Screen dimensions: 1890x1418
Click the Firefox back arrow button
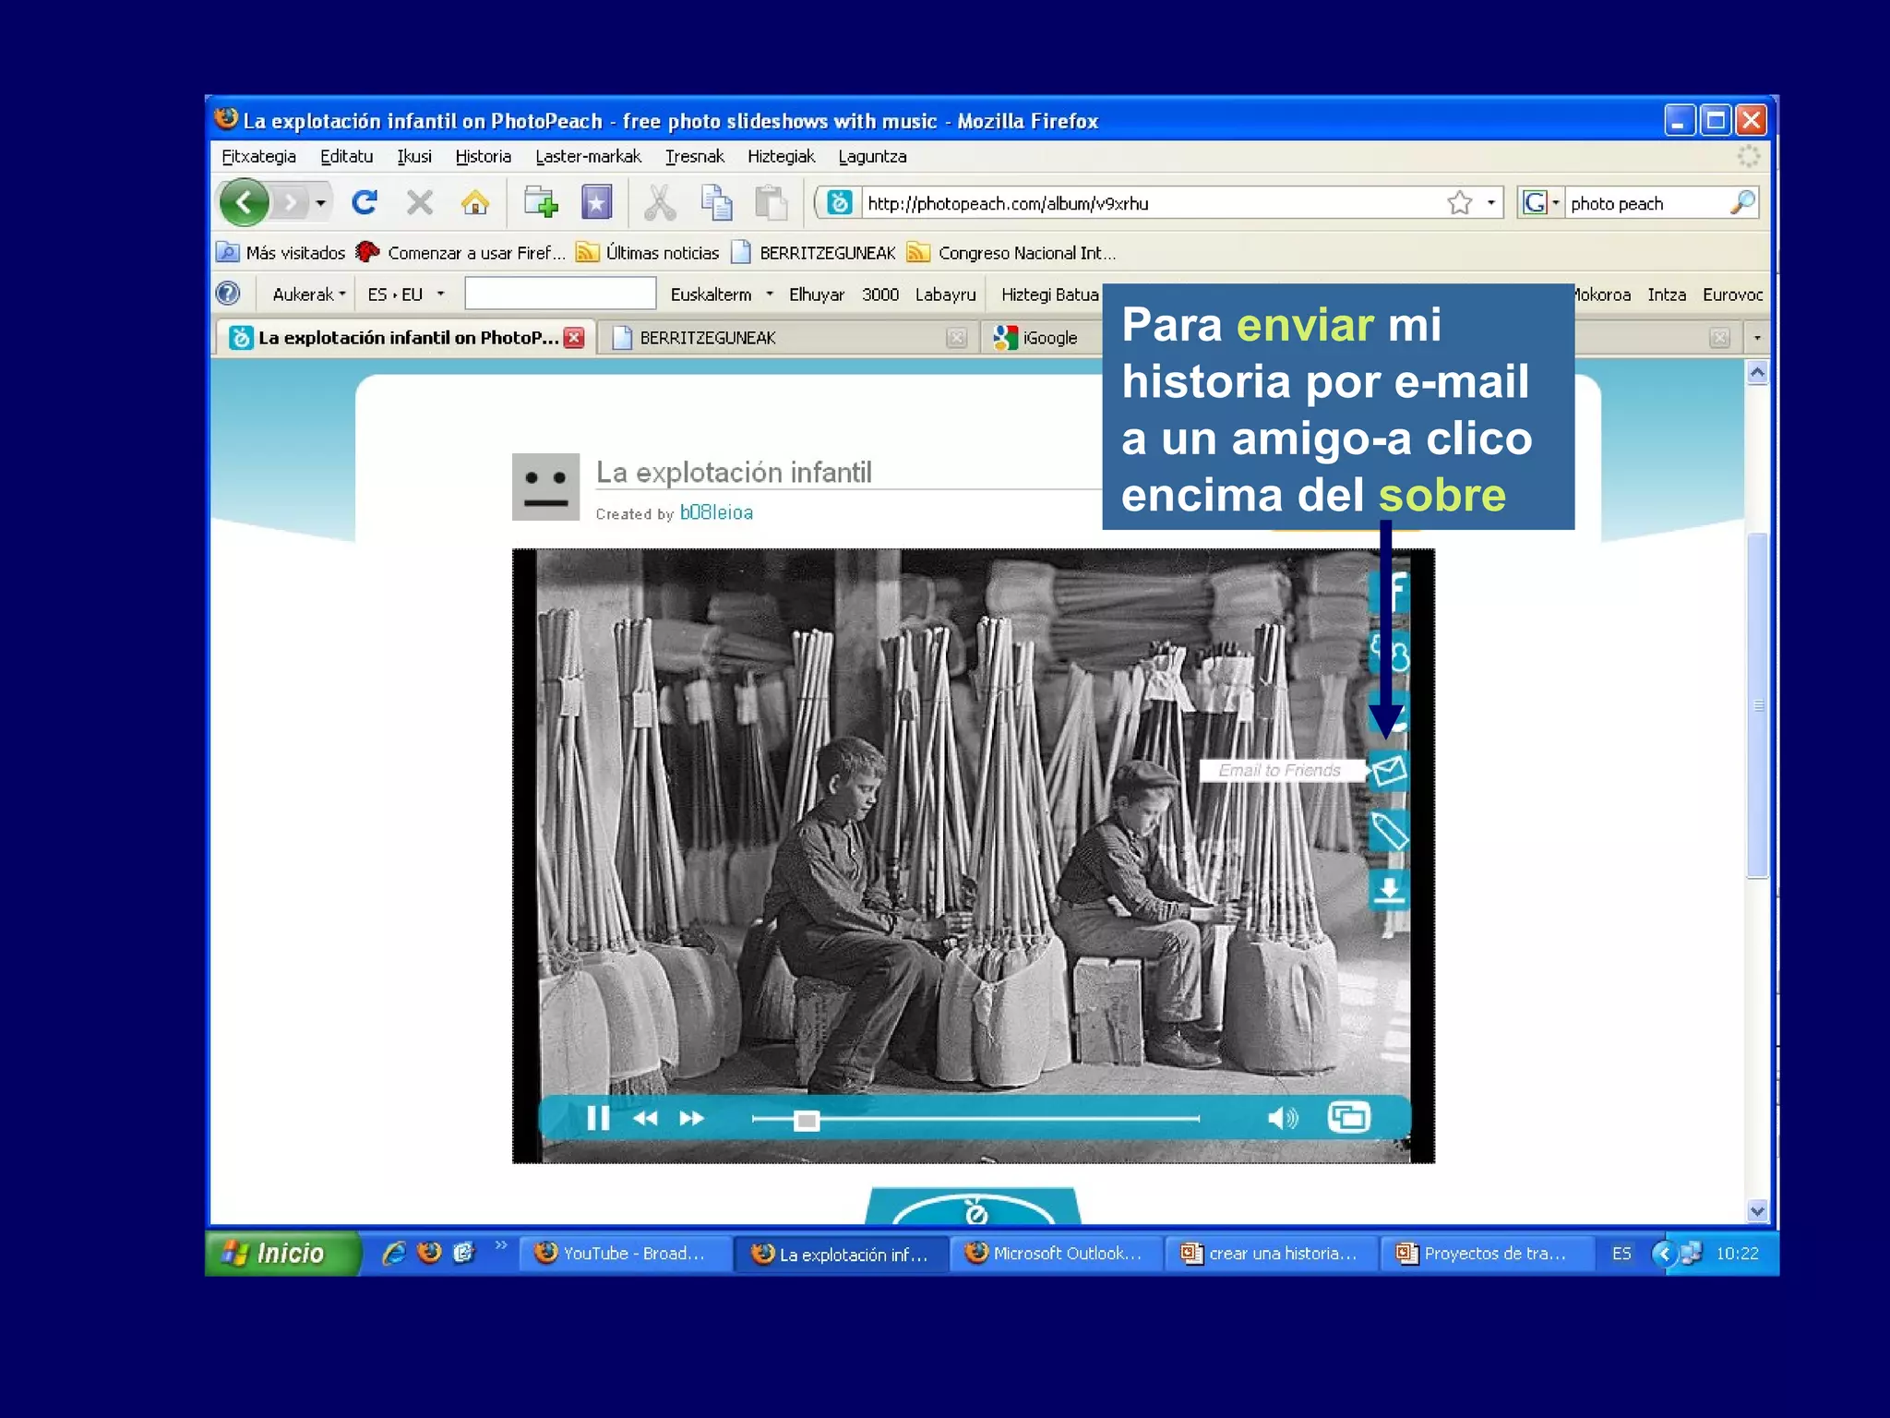click(245, 202)
